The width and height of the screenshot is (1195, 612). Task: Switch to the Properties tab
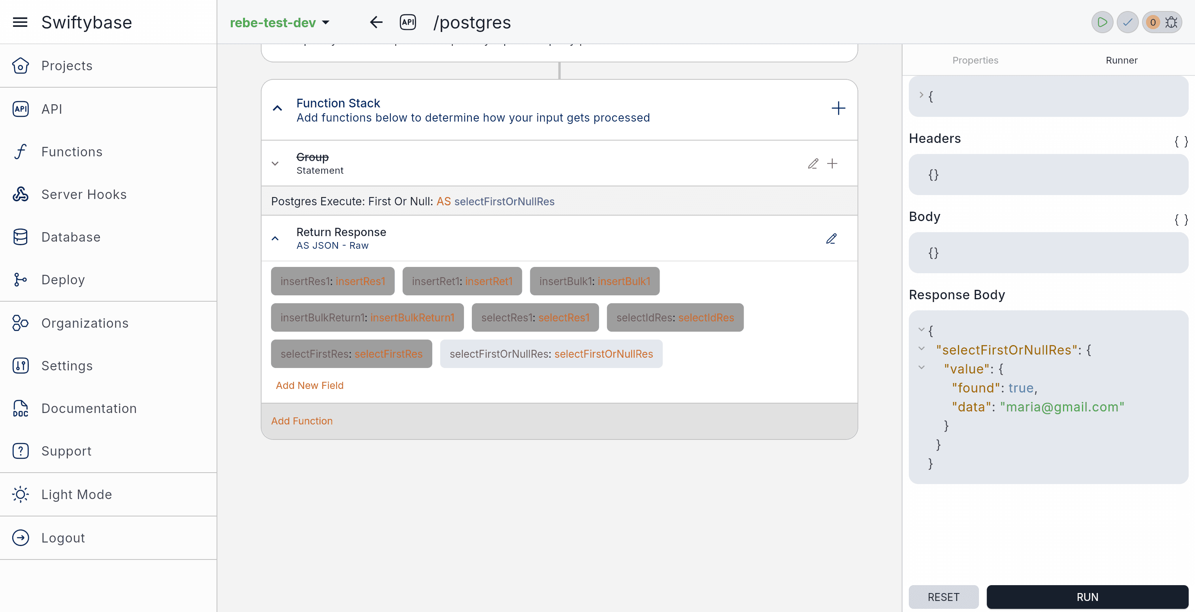point(975,60)
